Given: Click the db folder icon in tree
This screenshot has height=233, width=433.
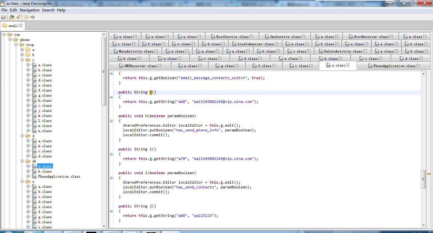Looking at the screenshot, I should 28,161.
